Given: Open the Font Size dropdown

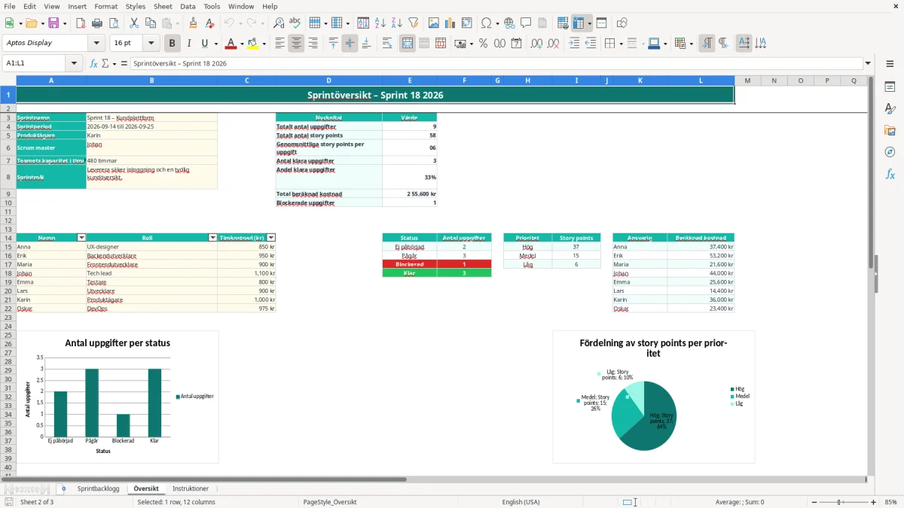Looking at the screenshot, I should [x=151, y=44].
